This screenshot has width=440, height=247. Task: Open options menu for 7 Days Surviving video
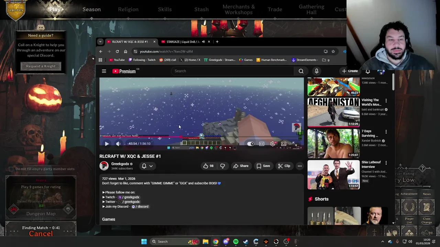tap(386, 132)
